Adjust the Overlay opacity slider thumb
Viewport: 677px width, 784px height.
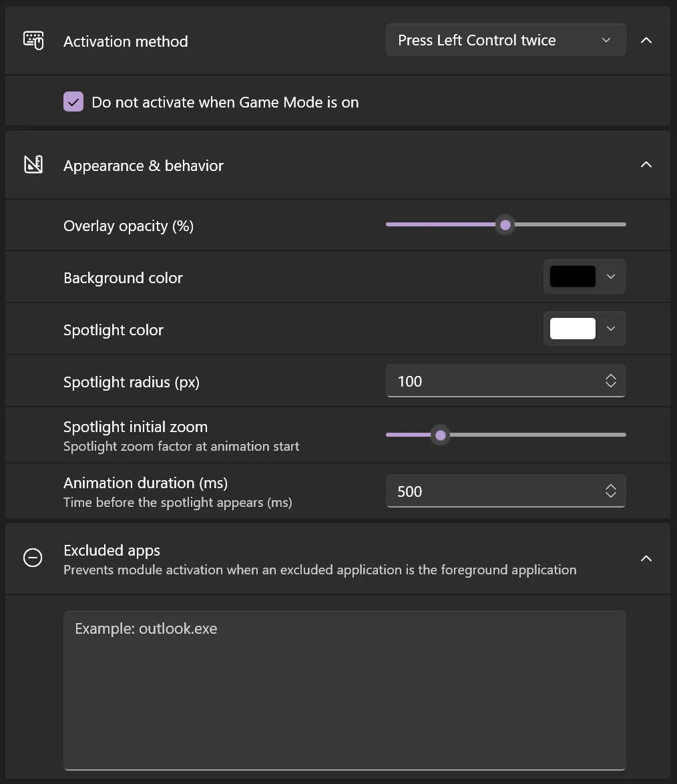[505, 225]
